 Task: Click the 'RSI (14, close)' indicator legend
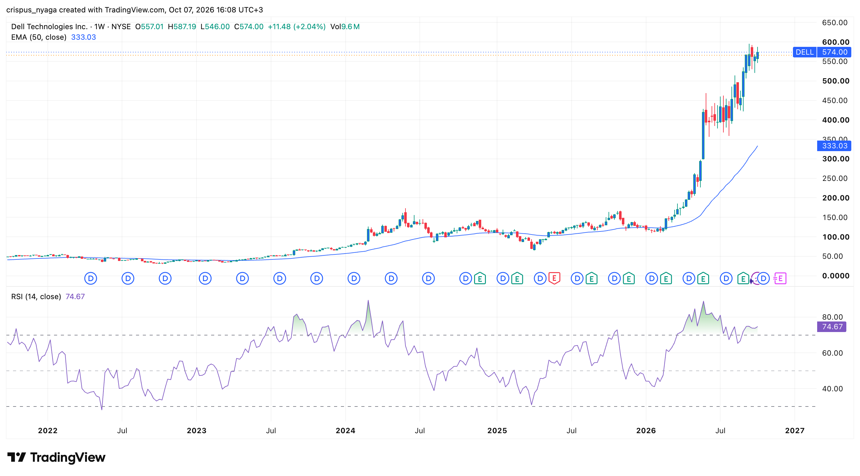(x=36, y=297)
